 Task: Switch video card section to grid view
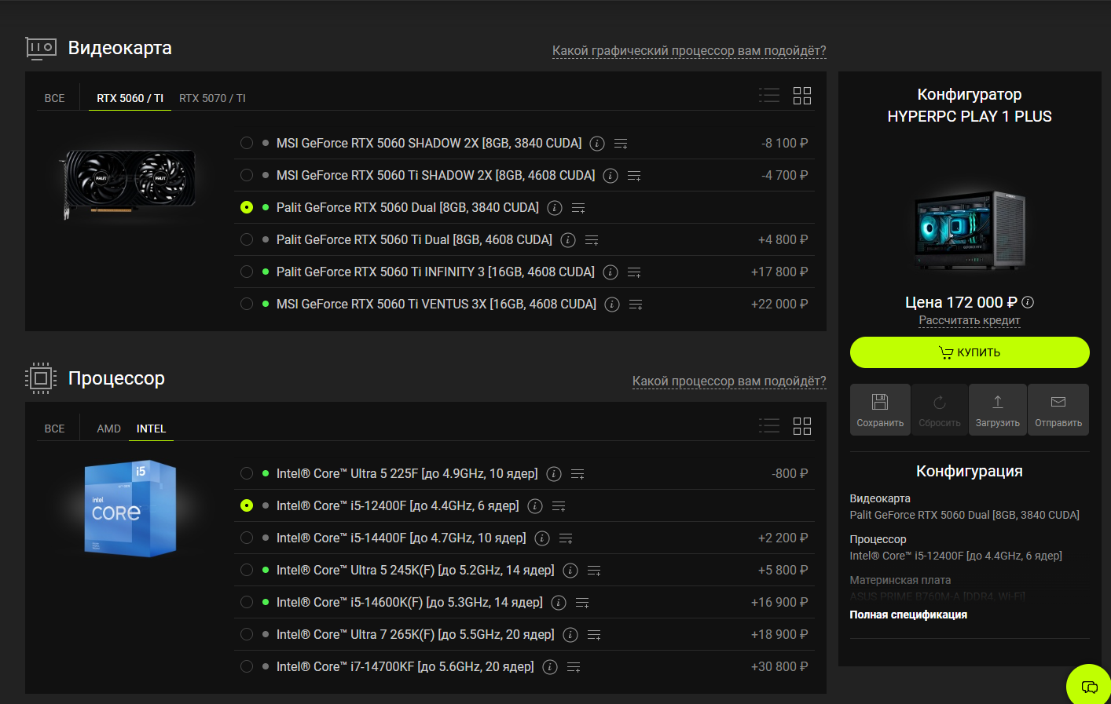[x=802, y=96]
